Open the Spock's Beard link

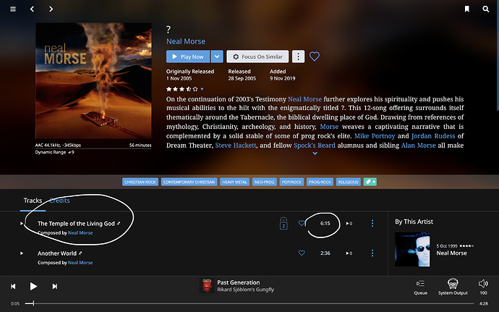click(315, 146)
